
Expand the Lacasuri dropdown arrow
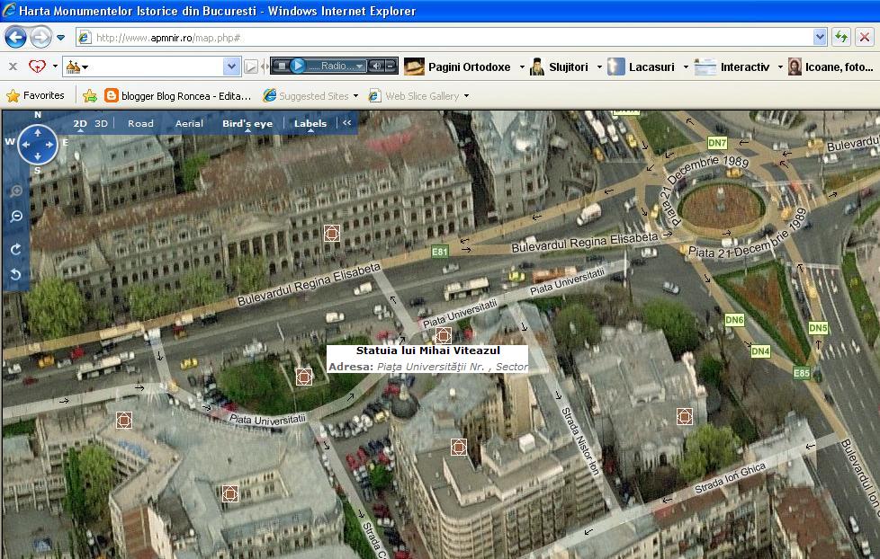pos(686,67)
